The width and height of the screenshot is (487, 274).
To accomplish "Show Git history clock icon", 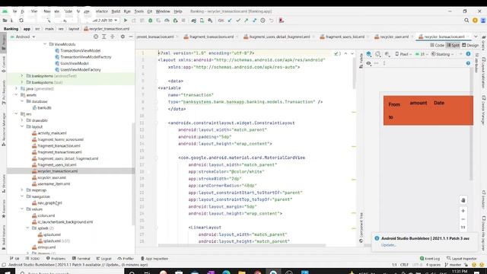I will 263,21.
